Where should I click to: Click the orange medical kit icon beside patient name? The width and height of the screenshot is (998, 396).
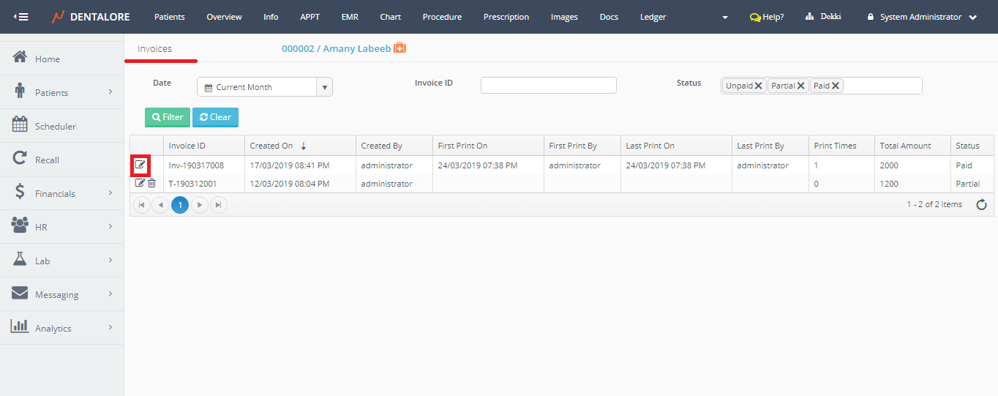click(x=399, y=48)
